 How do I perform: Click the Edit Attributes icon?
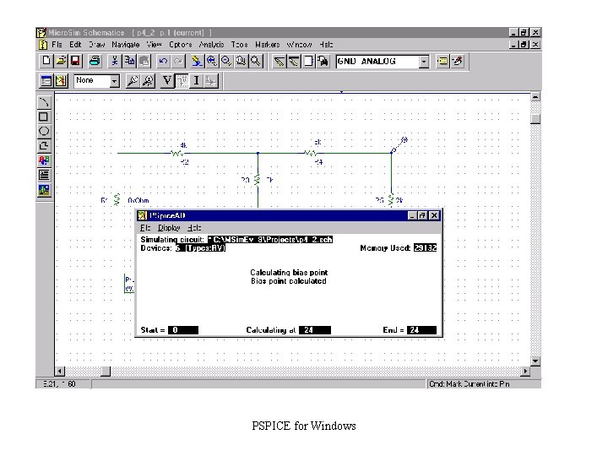click(x=442, y=61)
